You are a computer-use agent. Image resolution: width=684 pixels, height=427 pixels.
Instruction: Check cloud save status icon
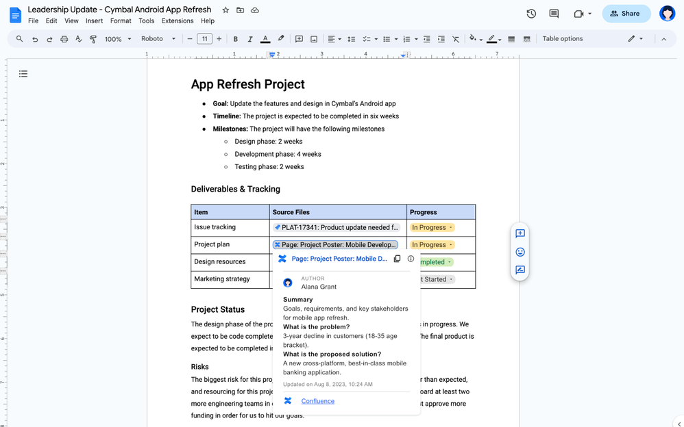pyautogui.click(x=255, y=10)
